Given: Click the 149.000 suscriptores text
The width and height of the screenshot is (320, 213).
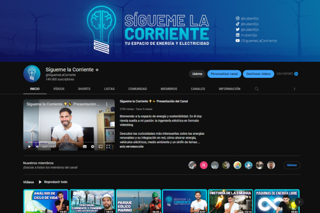Looking at the screenshot, I should [x=60, y=79].
